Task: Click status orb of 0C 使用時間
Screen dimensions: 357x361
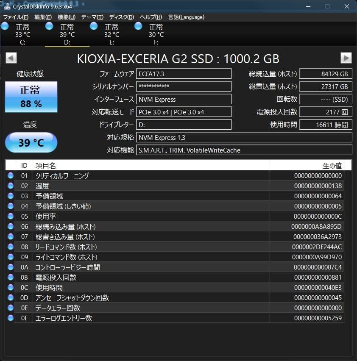Action: 11,287
